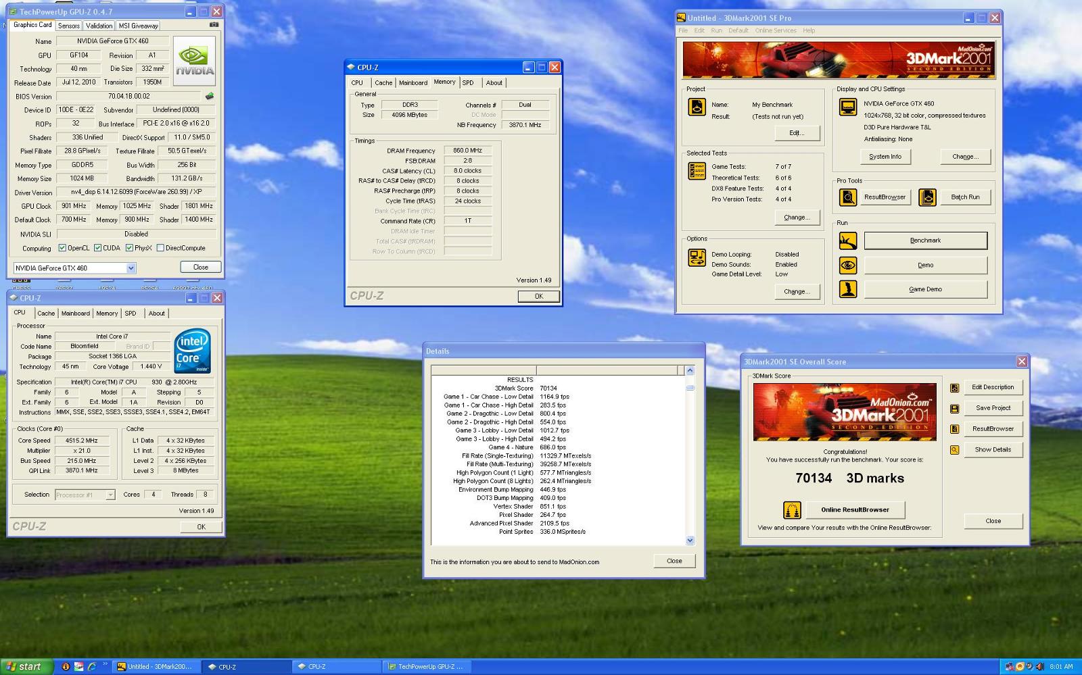Click the System Info button
This screenshot has width=1082, height=675.
[x=885, y=157]
